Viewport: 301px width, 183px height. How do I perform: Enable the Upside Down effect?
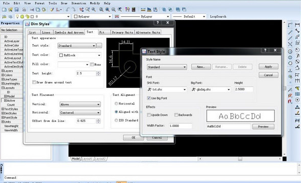point(149,115)
